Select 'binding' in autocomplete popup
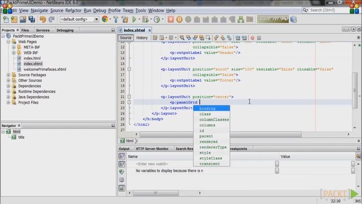Viewport: 362px width, 204px height. (x=211, y=108)
